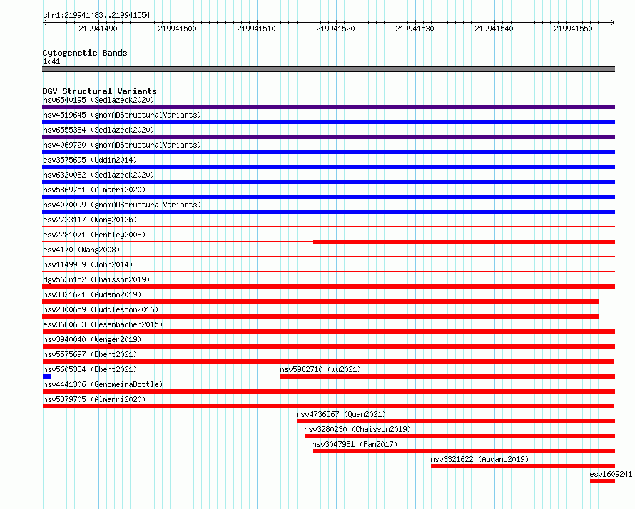Select the nsv4519645 gnomAD variant bar

328,122
